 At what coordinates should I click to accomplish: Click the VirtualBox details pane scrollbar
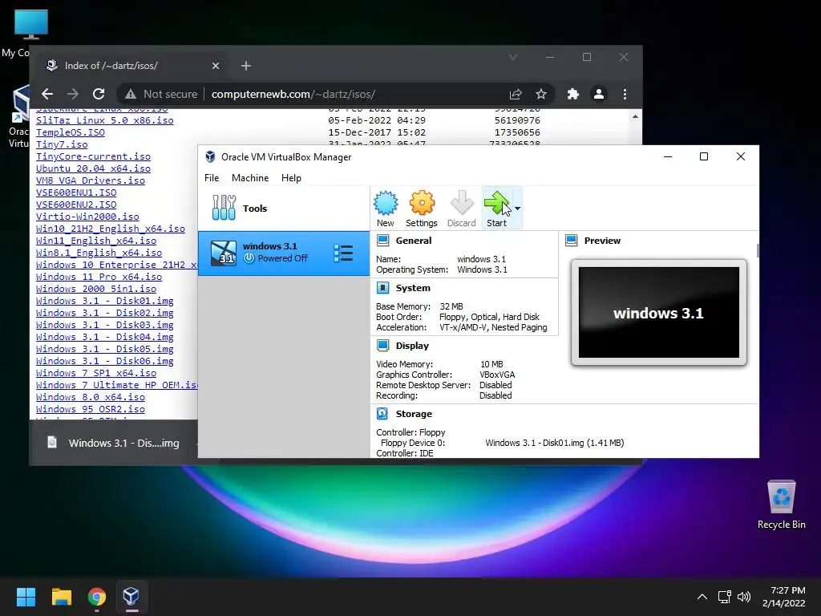(757, 250)
